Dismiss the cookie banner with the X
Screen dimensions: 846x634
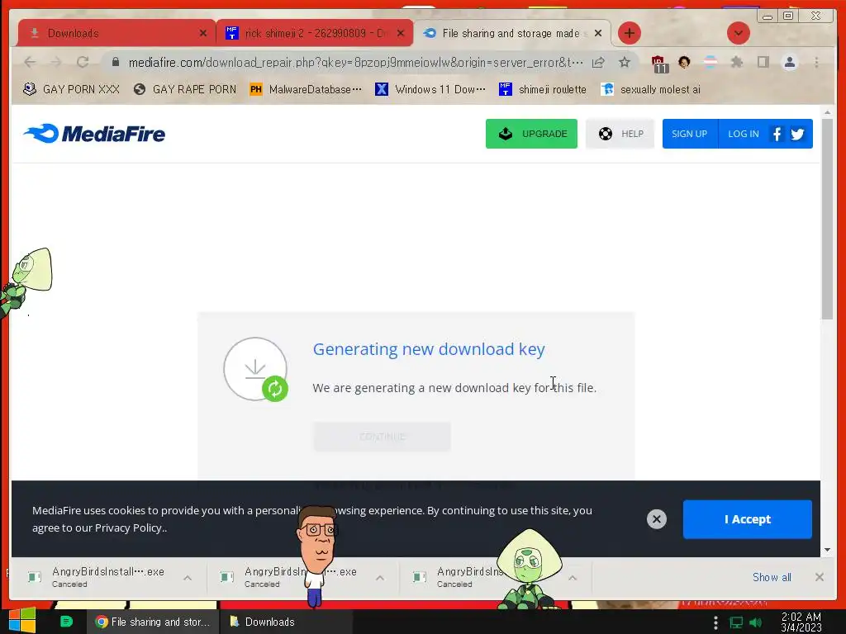point(657,519)
